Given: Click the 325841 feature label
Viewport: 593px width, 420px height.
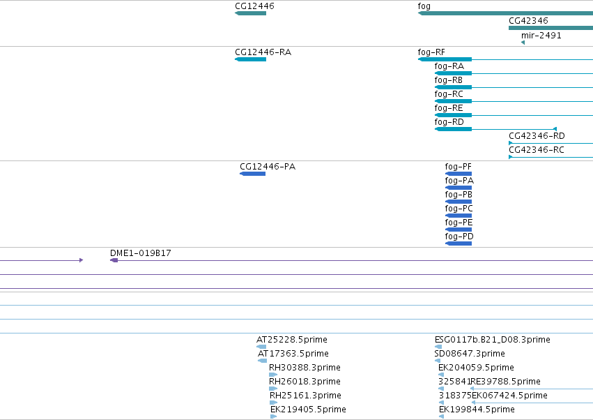Looking at the screenshot, I should click(x=454, y=382).
